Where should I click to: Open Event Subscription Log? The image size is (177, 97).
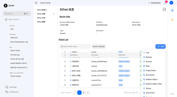(19, 42)
